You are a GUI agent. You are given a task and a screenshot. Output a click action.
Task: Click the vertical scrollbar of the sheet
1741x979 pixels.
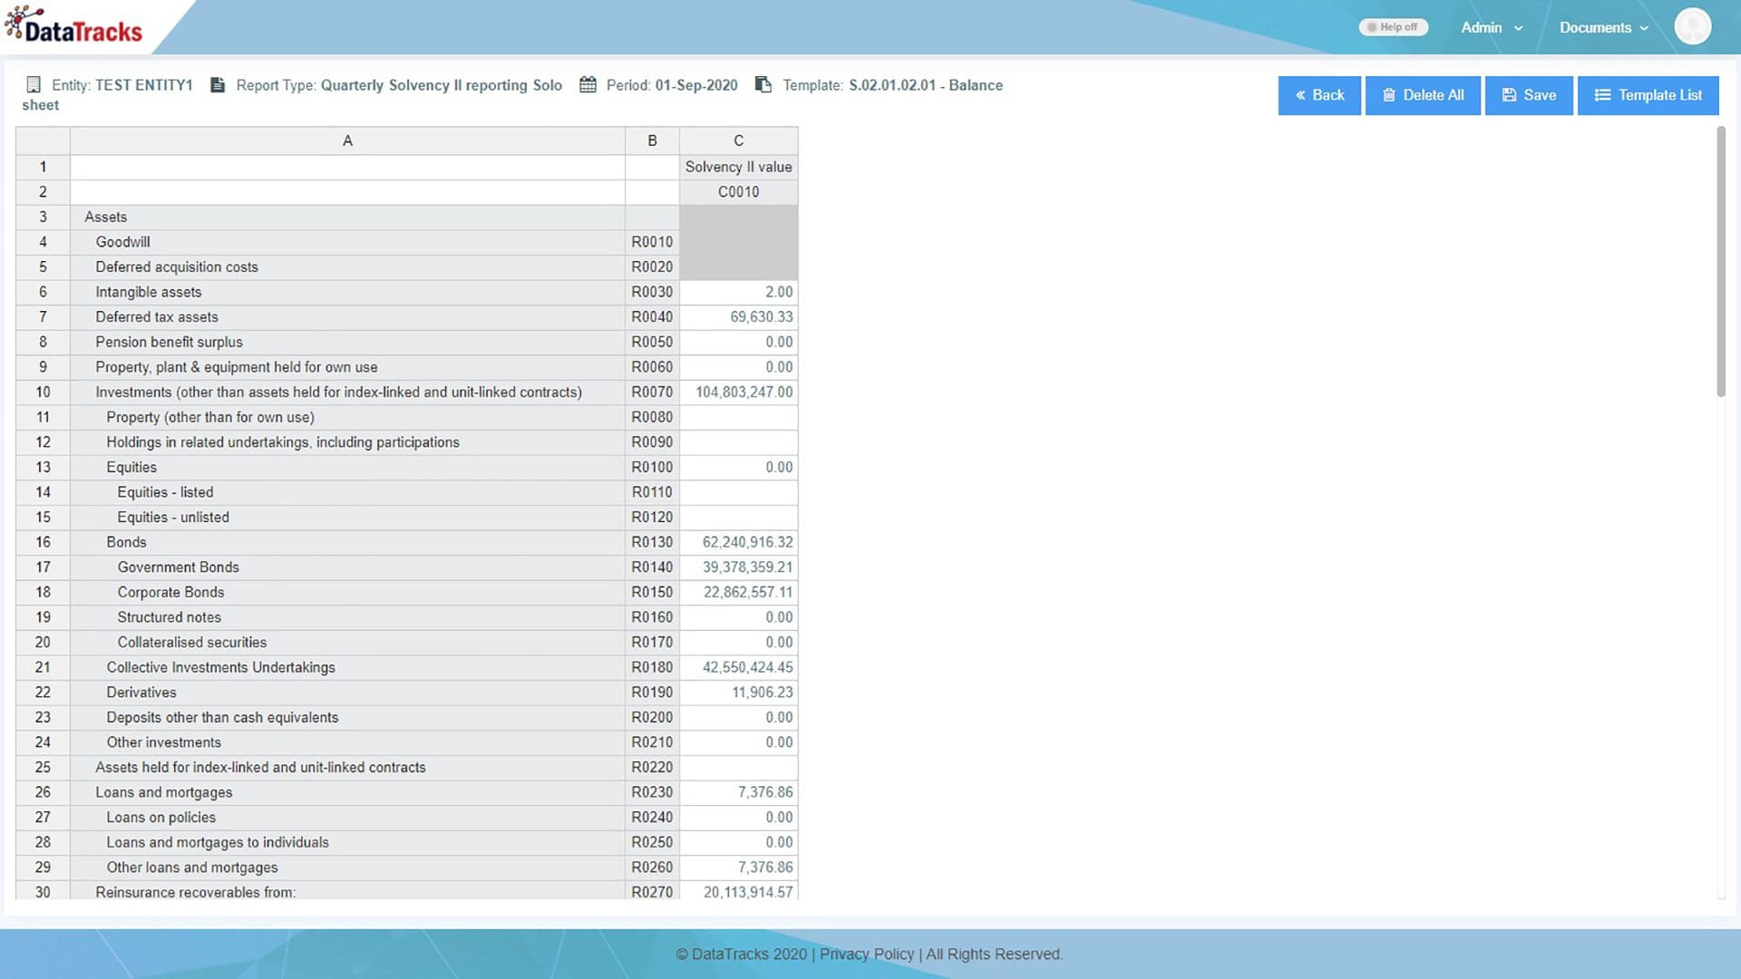click(x=1720, y=261)
